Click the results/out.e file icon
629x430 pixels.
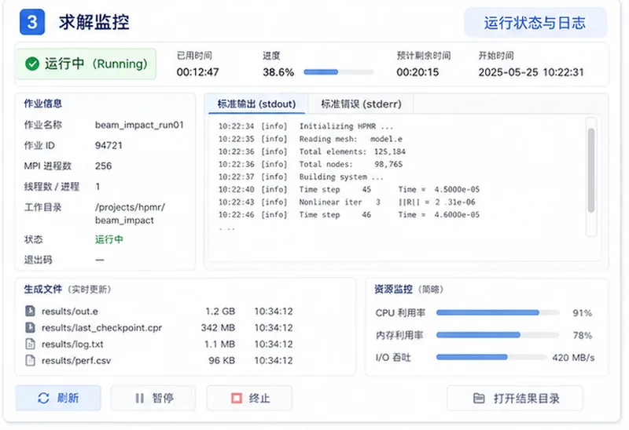[30, 311]
